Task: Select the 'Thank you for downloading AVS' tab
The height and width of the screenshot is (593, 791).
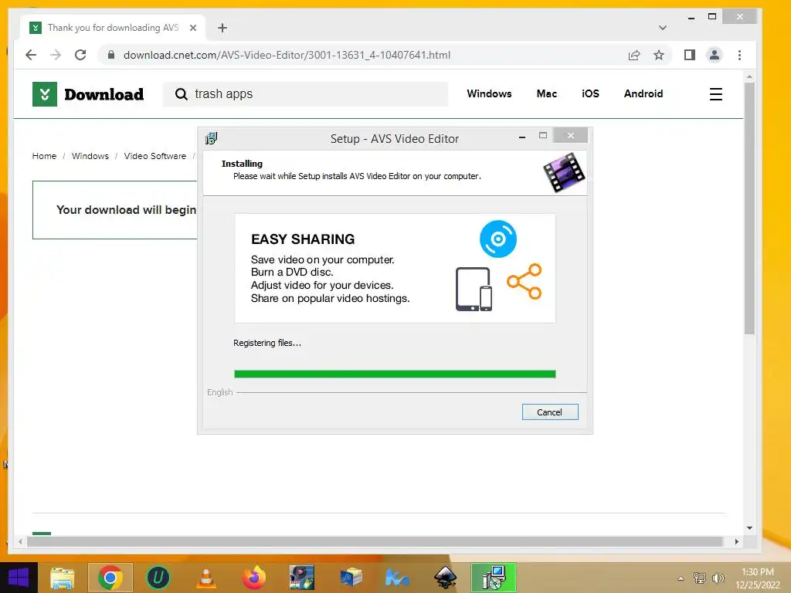Action: 114,28
